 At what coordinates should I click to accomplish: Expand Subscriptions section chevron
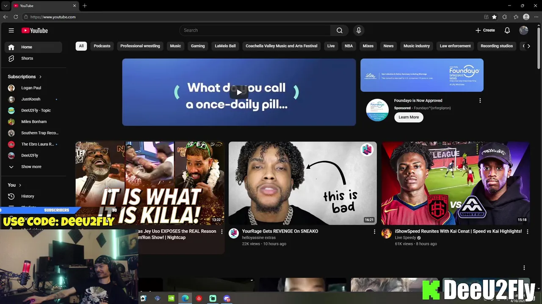pyautogui.click(x=40, y=77)
